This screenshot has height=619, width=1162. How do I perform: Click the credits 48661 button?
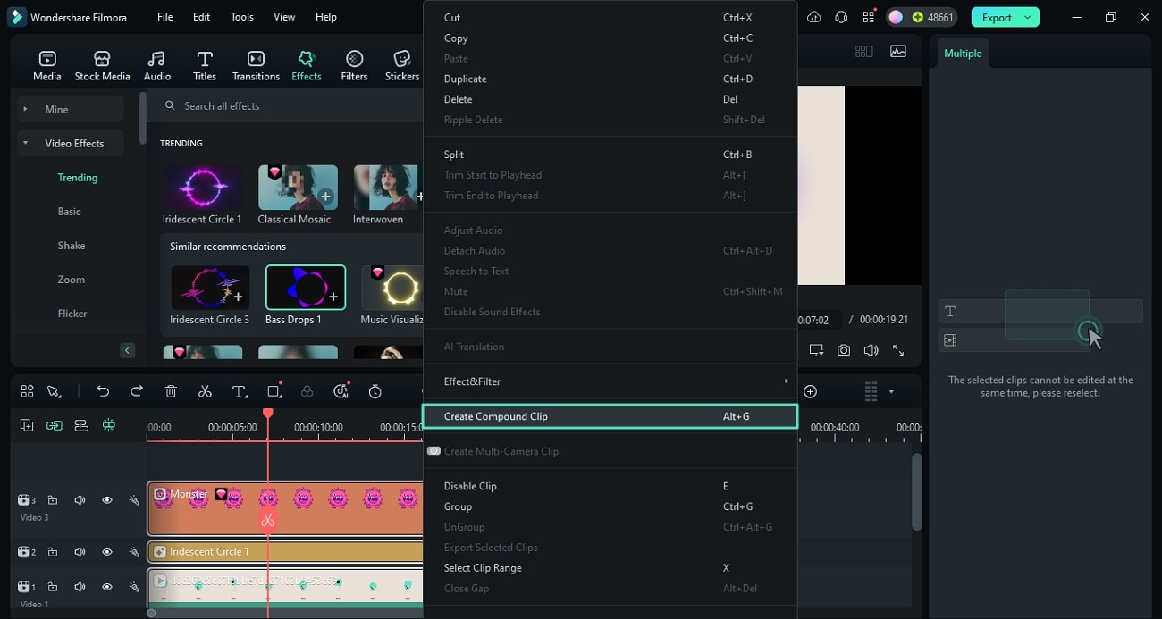click(x=922, y=17)
